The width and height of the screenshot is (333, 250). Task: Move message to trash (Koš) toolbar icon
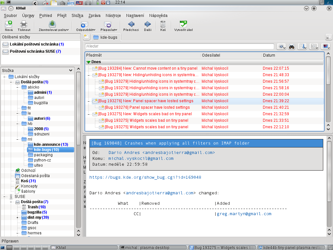(163, 26)
